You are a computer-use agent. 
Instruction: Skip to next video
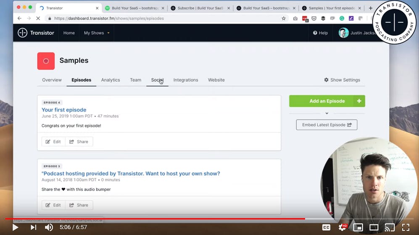coord(33,227)
